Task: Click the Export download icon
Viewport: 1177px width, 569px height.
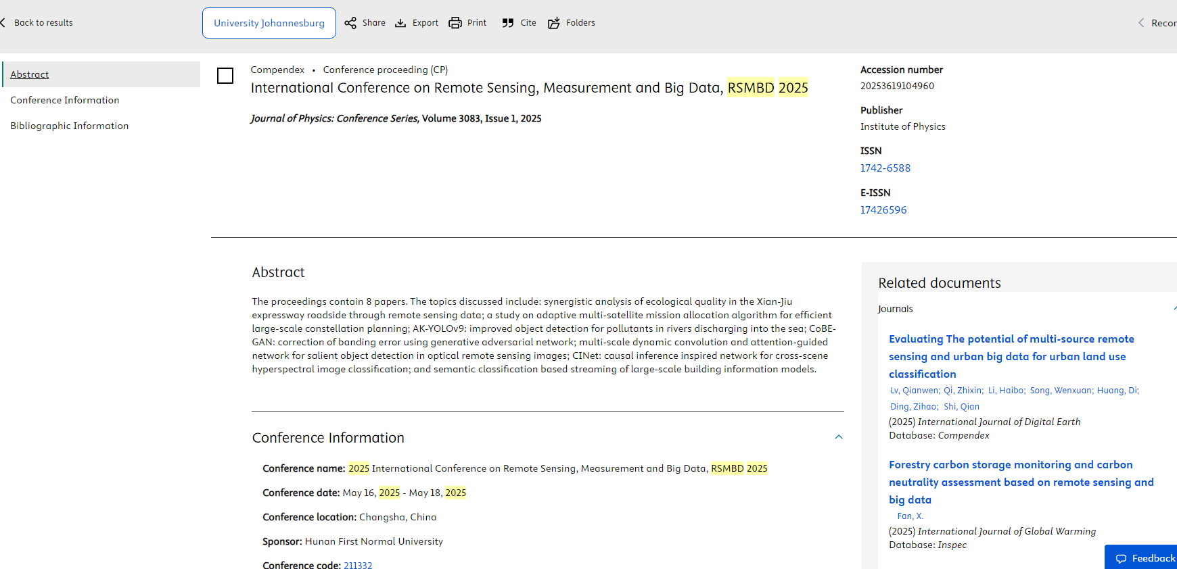Action: pyautogui.click(x=400, y=23)
